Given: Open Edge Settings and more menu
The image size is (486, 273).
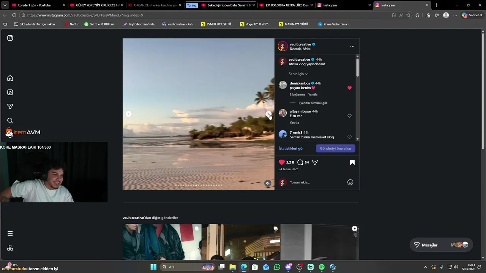Looking at the screenshot, I should [x=455, y=15].
